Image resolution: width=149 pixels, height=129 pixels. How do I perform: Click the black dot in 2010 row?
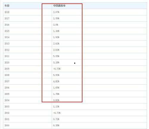pos(75,63)
